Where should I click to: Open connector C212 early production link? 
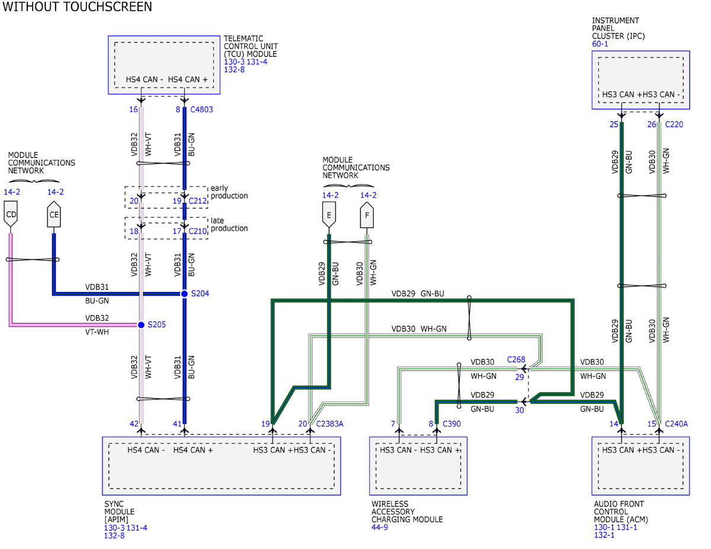(197, 201)
